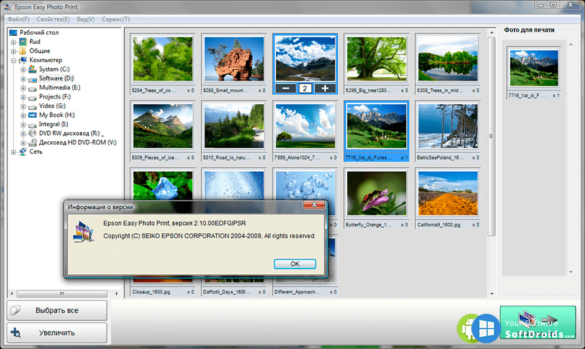This screenshot has height=349, width=585.
Task: Click the Рабочий стол desktop icon
Action: point(13,32)
